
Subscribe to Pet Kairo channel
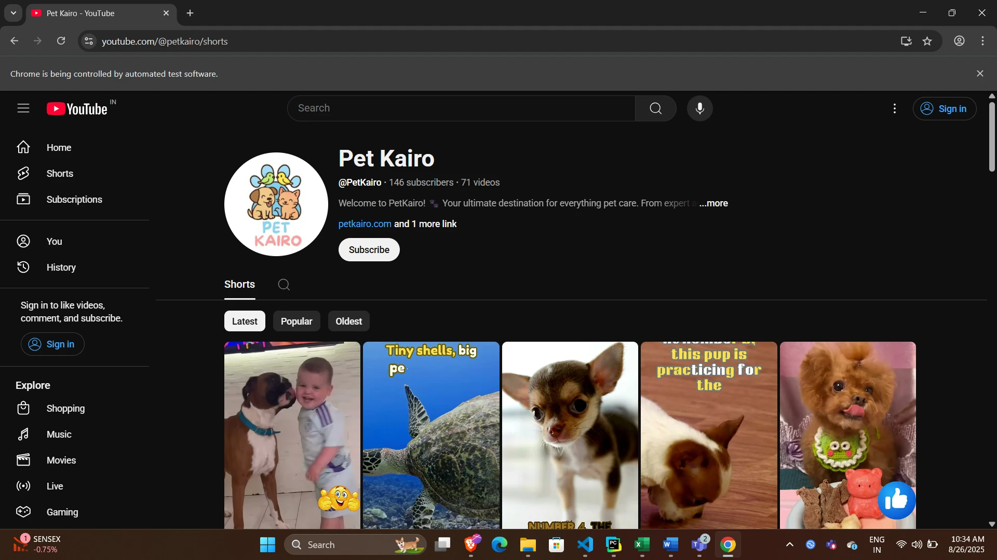369,250
